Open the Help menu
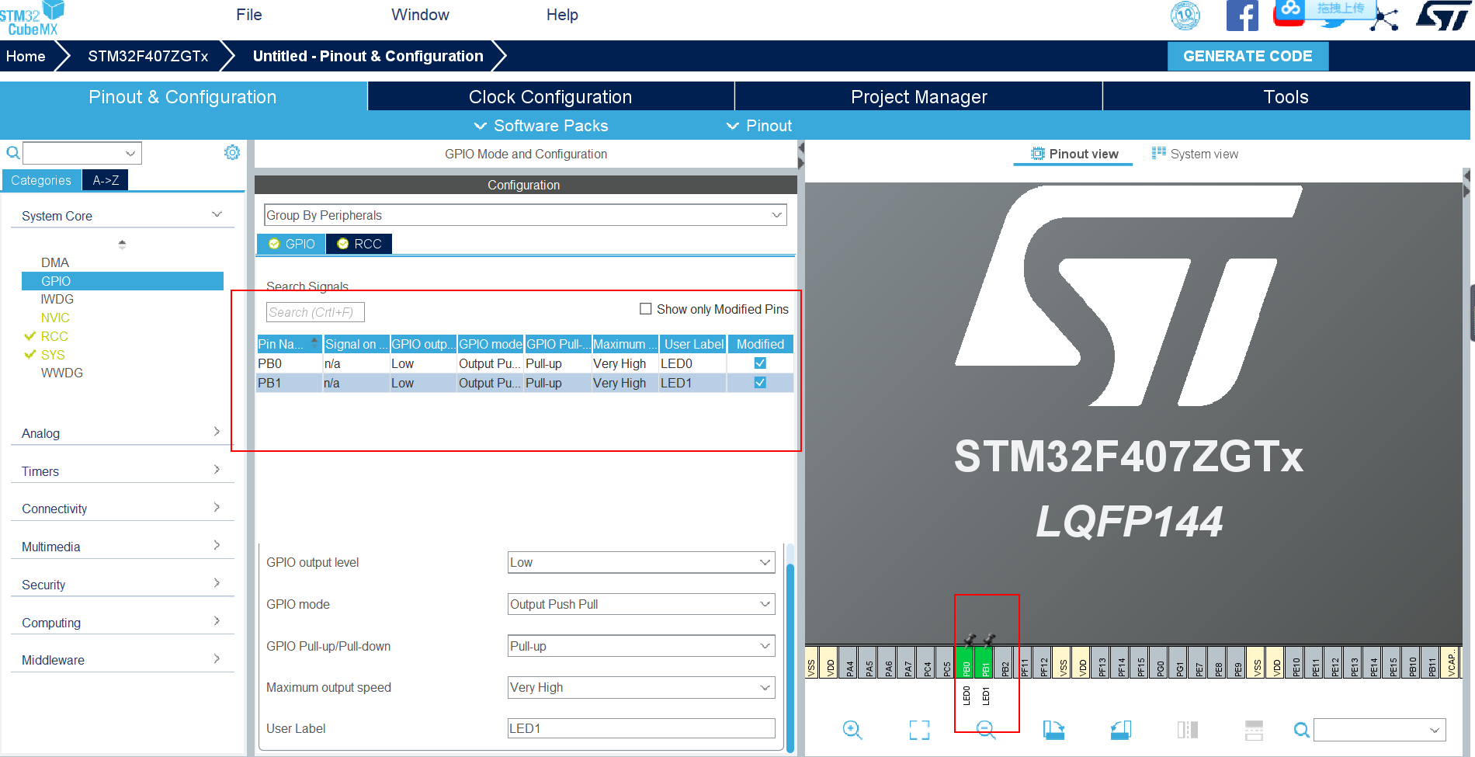 (x=562, y=15)
